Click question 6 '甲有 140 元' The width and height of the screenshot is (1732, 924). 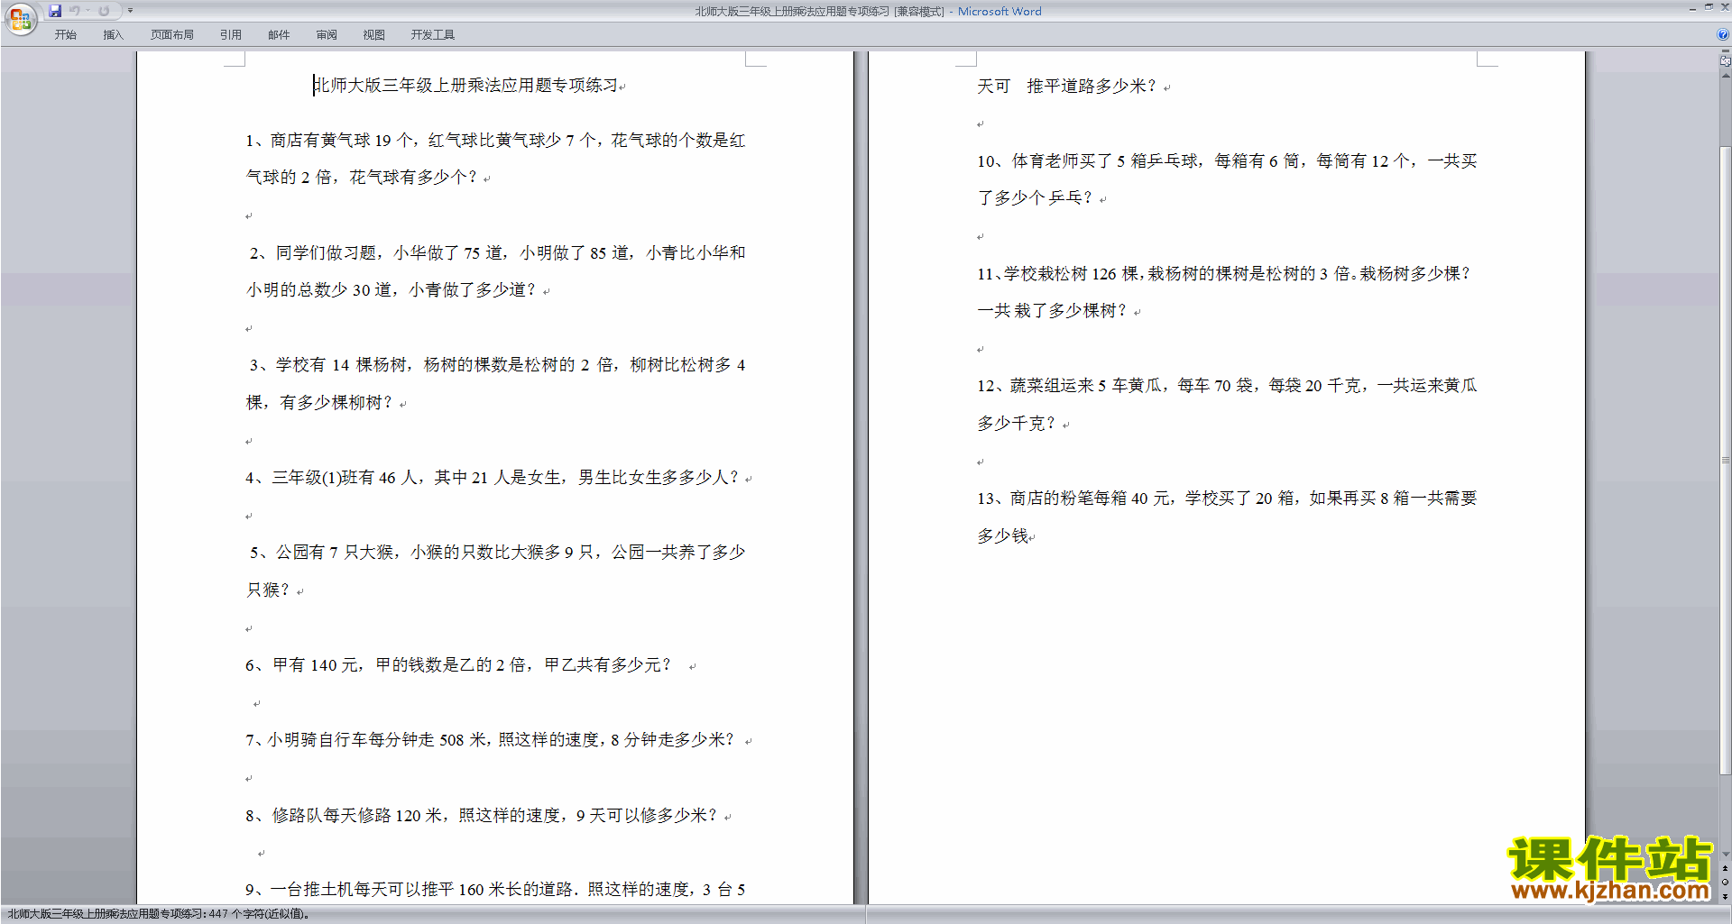458,665
